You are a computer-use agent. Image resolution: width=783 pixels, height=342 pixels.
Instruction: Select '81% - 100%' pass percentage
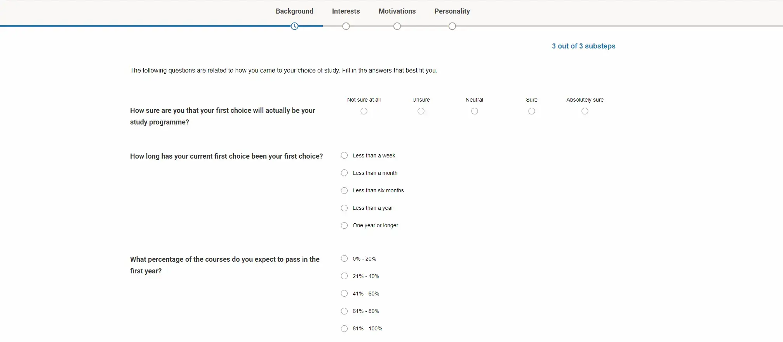click(345, 328)
